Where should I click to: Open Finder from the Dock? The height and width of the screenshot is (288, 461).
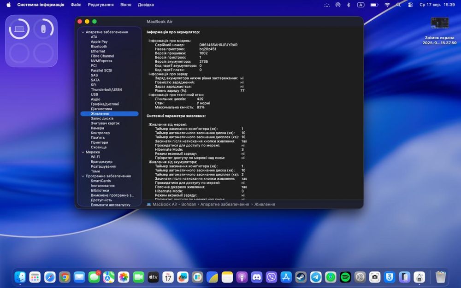(20, 277)
